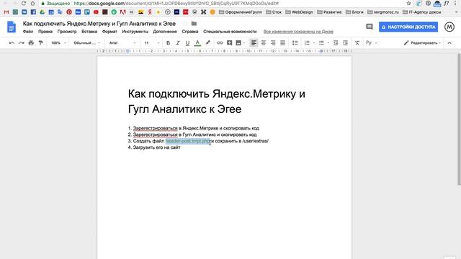The width and height of the screenshot is (461, 259).
Task: Open the Инструменты menu
Action: pyautogui.click(x=135, y=32)
